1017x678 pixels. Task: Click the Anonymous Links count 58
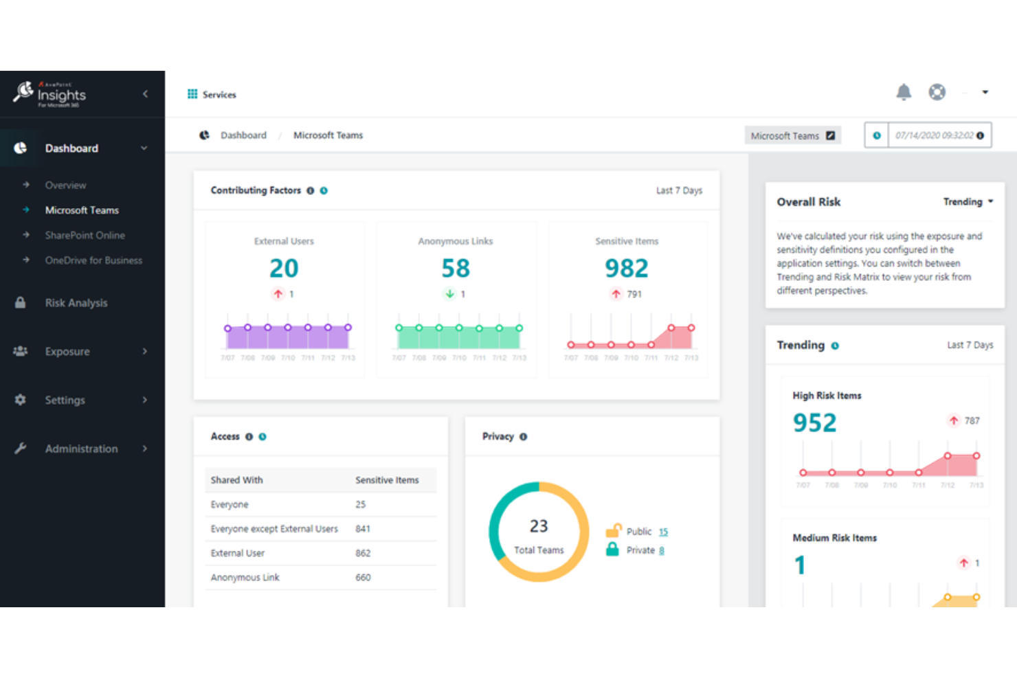(x=456, y=268)
